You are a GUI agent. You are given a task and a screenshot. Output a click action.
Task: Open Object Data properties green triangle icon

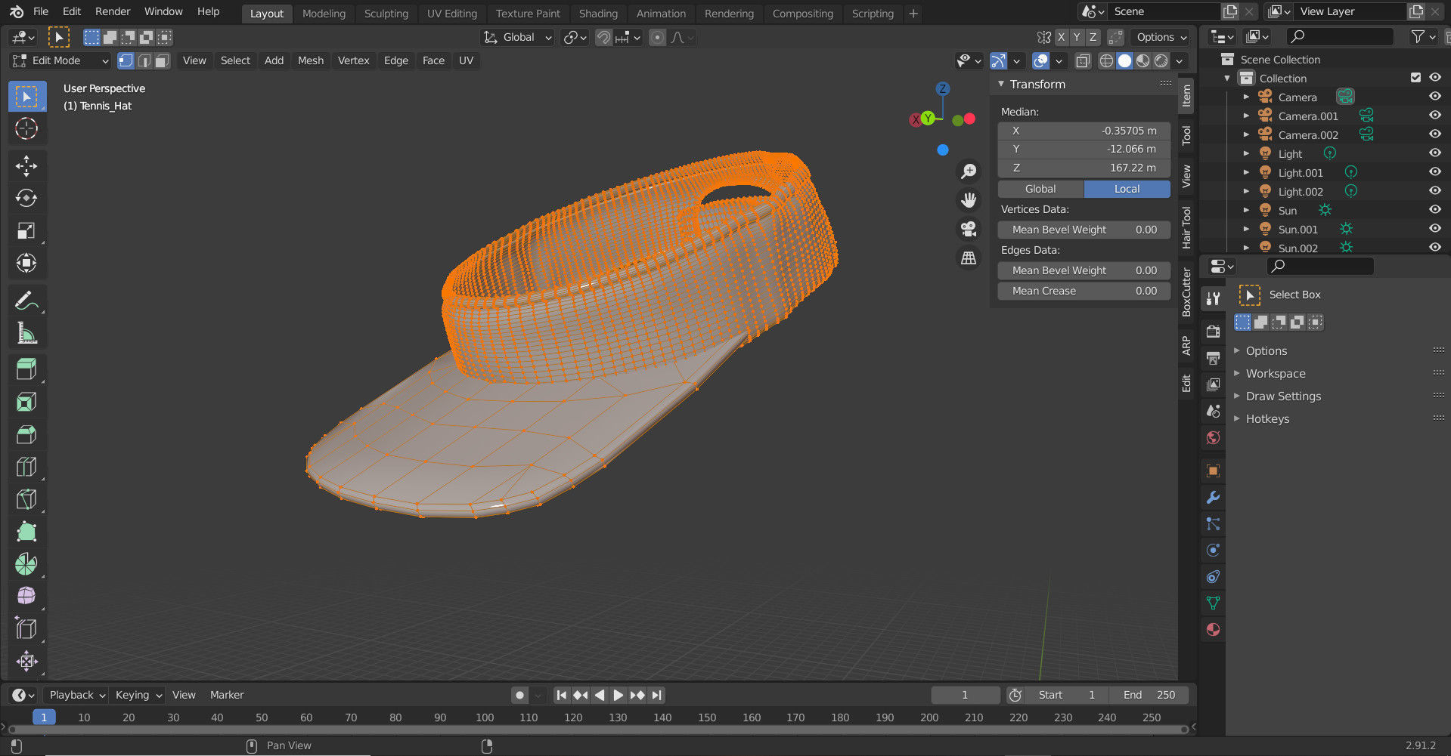[x=1213, y=603]
